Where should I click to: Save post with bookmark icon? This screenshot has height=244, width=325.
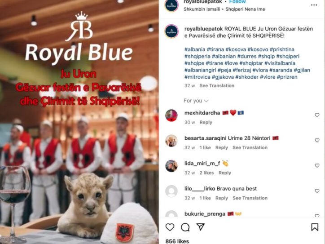315,227
